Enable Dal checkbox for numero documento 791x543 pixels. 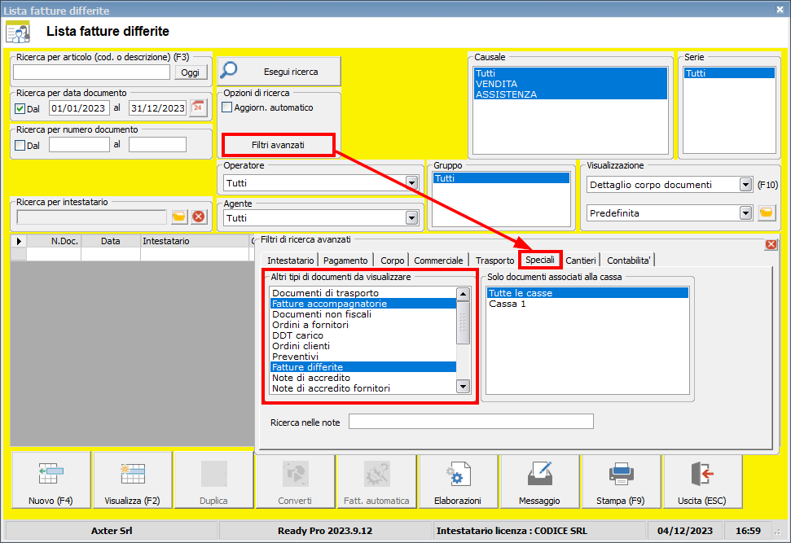tap(20, 145)
